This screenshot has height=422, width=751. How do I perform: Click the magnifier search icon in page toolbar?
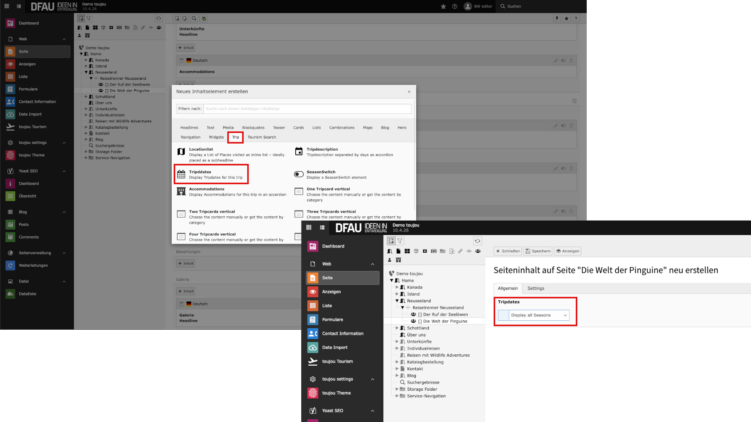pos(194,18)
